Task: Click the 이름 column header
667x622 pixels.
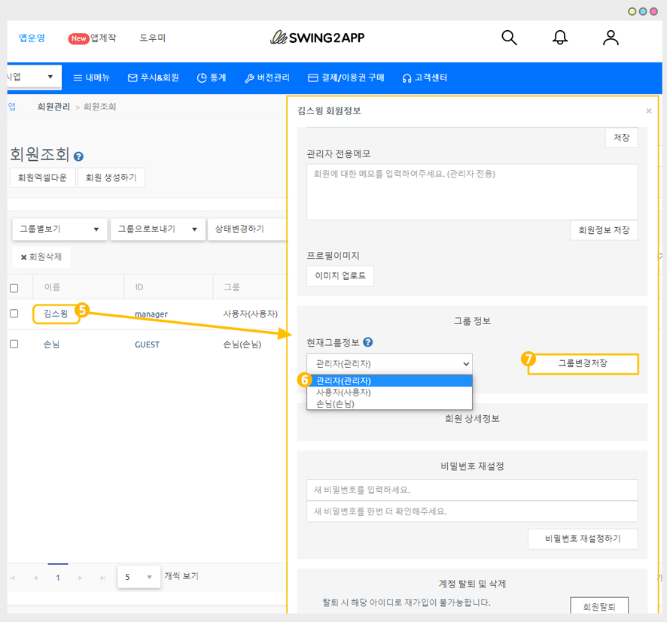Action: (53, 287)
